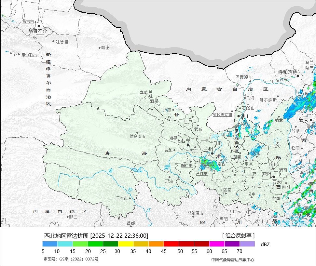Click the 合作市 label
Image resolution: width=316 pixels, height=266 pixels.
coord(201,174)
